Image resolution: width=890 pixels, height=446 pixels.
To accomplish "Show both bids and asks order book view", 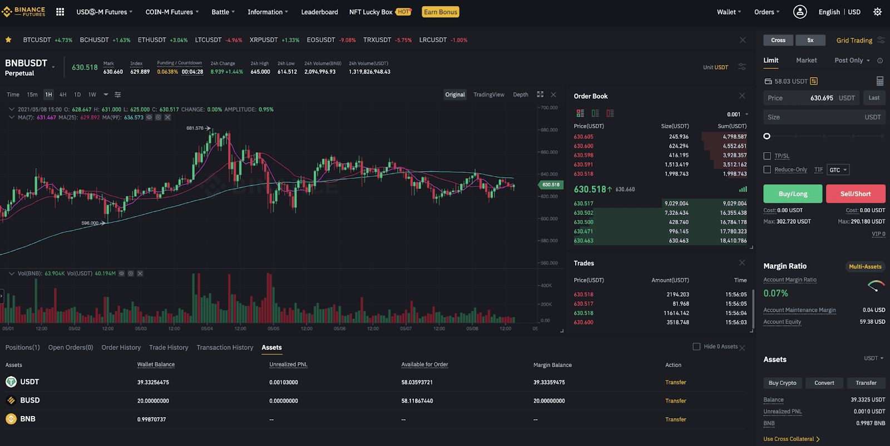I will [580, 113].
